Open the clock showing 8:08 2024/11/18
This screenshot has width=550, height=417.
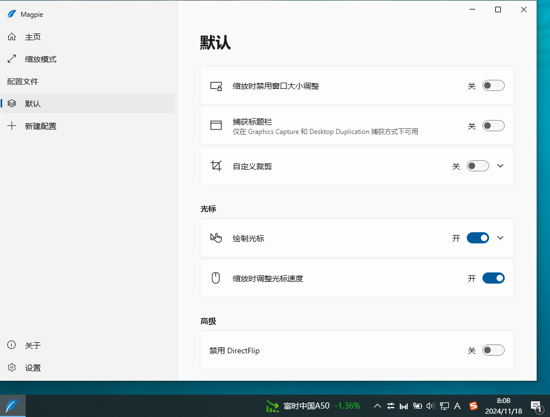pyautogui.click(x=503, y=406)
